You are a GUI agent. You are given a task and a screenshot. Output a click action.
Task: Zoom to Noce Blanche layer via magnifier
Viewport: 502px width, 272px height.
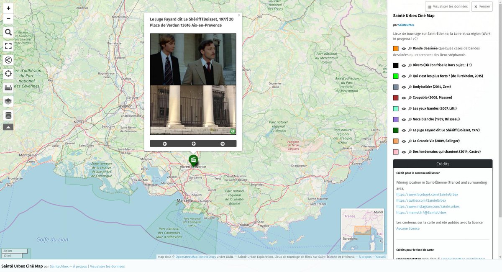[410, 120]
